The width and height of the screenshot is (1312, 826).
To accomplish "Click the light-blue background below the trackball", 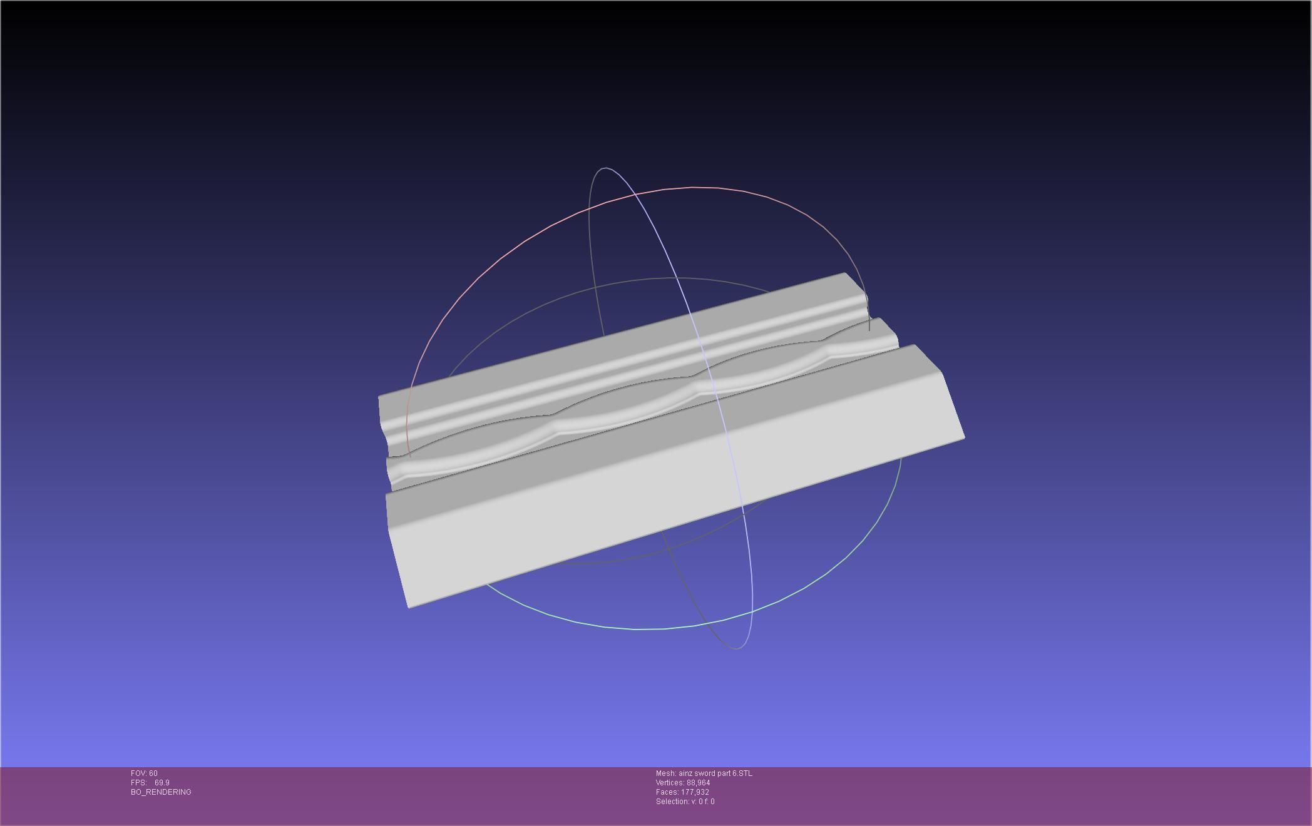I will pyautogui.click(x=657, y=707).
